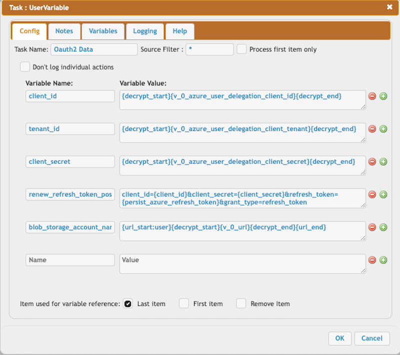This screenshot has height=355, width=400.
Task: Remove the empty Name/Value row
Action: pos(372,260)
